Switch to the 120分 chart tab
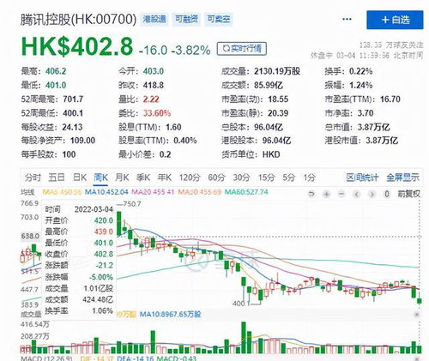The width and height of the screenshot is (429, 361). (x=190, y=177)
